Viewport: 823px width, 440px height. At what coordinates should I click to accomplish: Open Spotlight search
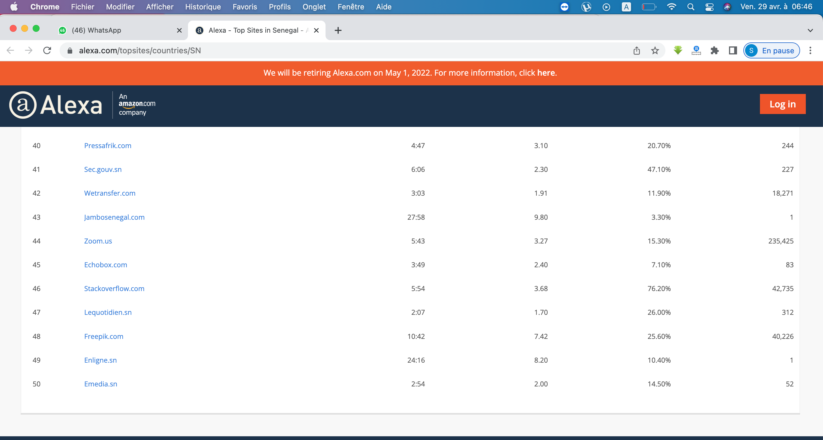[x=690, y=7]
